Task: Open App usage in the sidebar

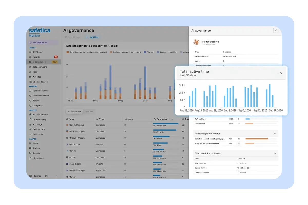Action: click(x=37, y=125)
